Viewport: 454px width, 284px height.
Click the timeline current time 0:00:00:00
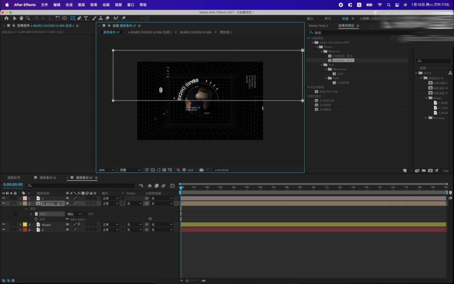13,185
